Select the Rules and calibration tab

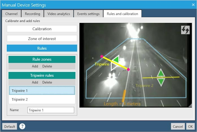coord(122,14)
